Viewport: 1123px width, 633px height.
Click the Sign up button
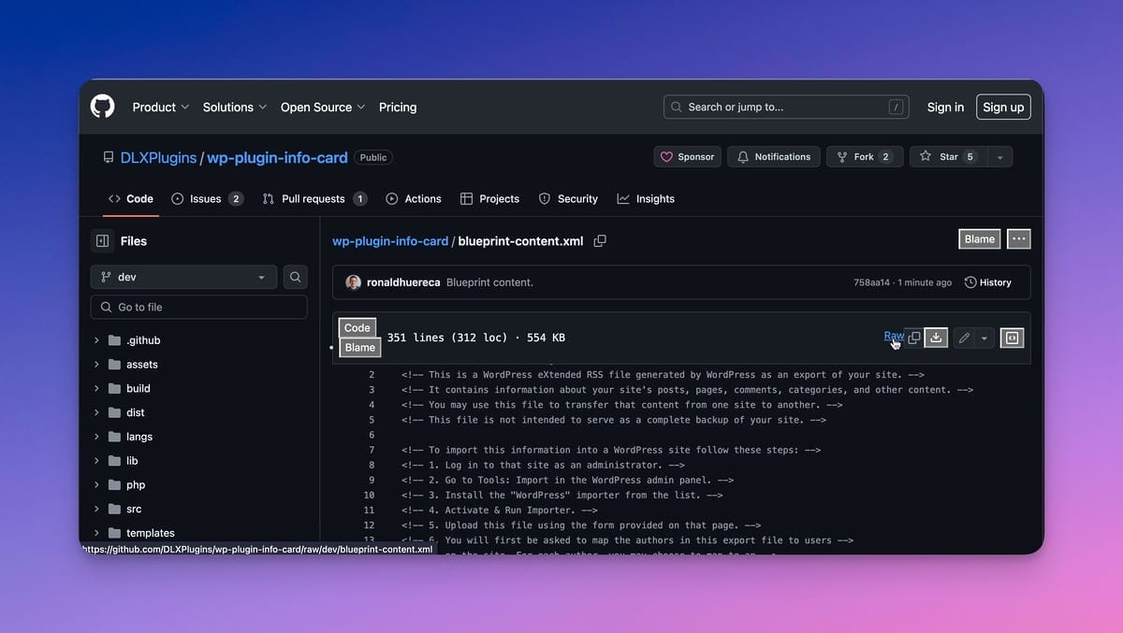[x=1002, y=108]
